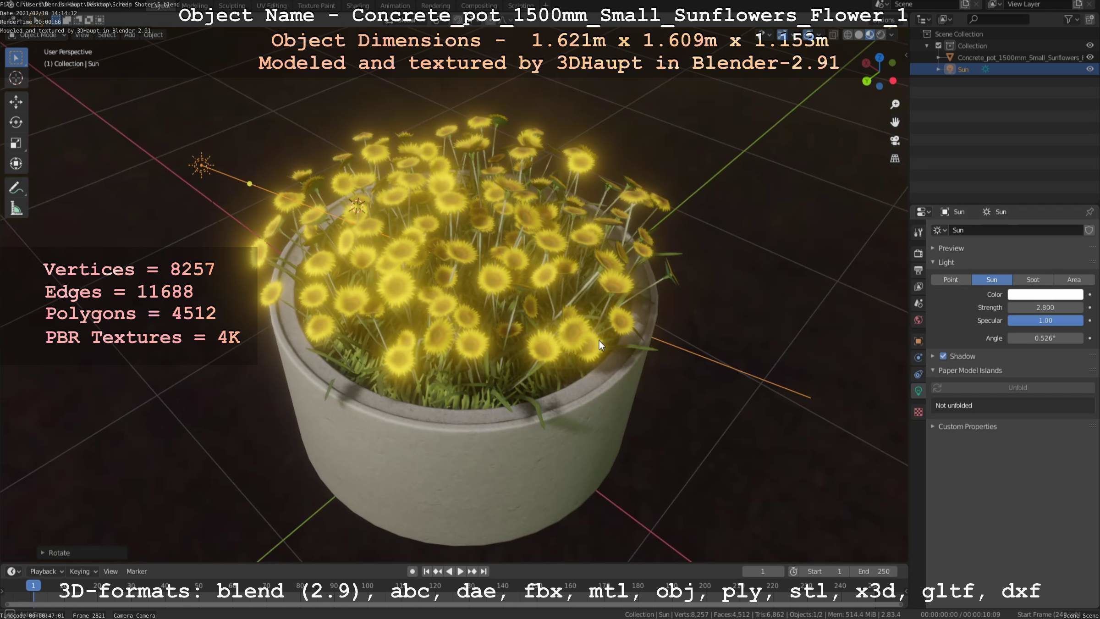Toggle use preview range clock icon
The image size is (1100, 619).
tap(793, 571)
